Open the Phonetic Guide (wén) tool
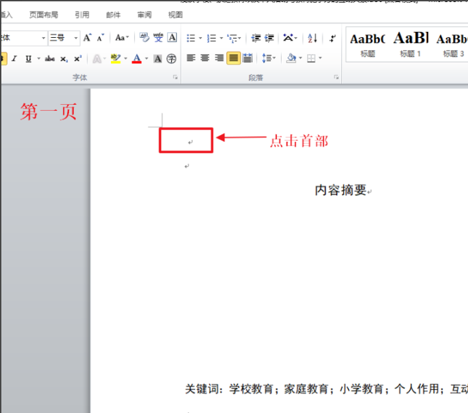Screen dimensions: 468x413 click(x=158, y=38)
